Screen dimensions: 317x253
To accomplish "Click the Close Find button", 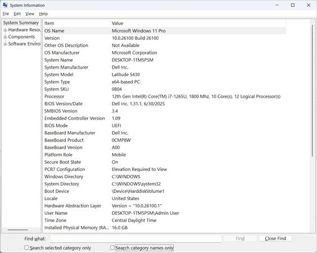I will 275,238.
